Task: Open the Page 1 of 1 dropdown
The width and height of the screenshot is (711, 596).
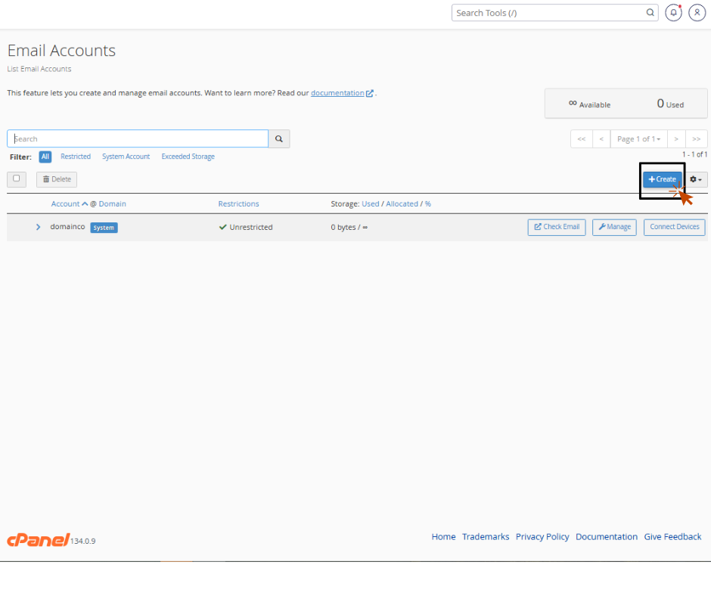Action: (x=638, y=139)
